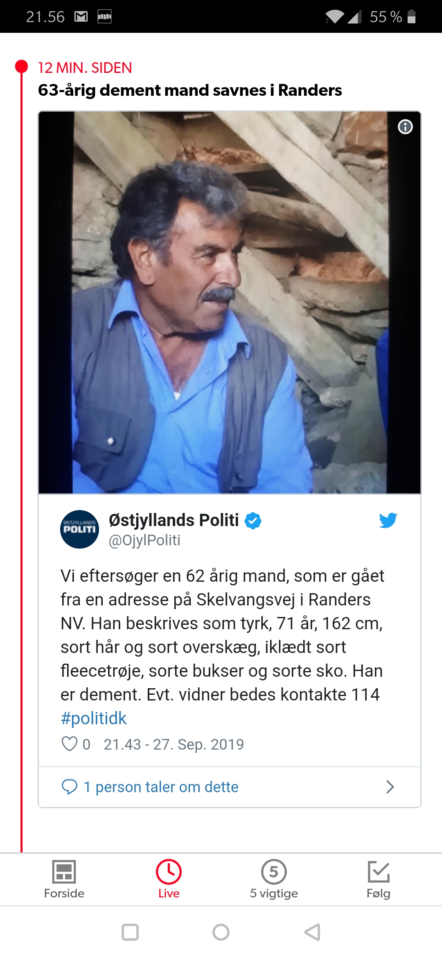
Task: Switch to the Forside tab
Action: [x=64, y=879]
